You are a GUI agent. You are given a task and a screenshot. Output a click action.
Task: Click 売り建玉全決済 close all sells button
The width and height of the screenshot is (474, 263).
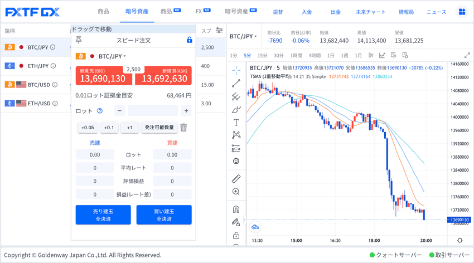click(x=103, y=215)
